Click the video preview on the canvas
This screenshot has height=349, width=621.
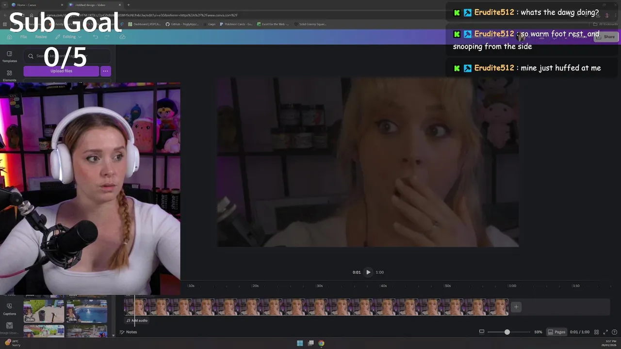click(368, 162)
